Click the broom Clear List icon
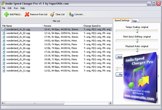Viewport: 162px width, 110px height. [x=53, y=14]
